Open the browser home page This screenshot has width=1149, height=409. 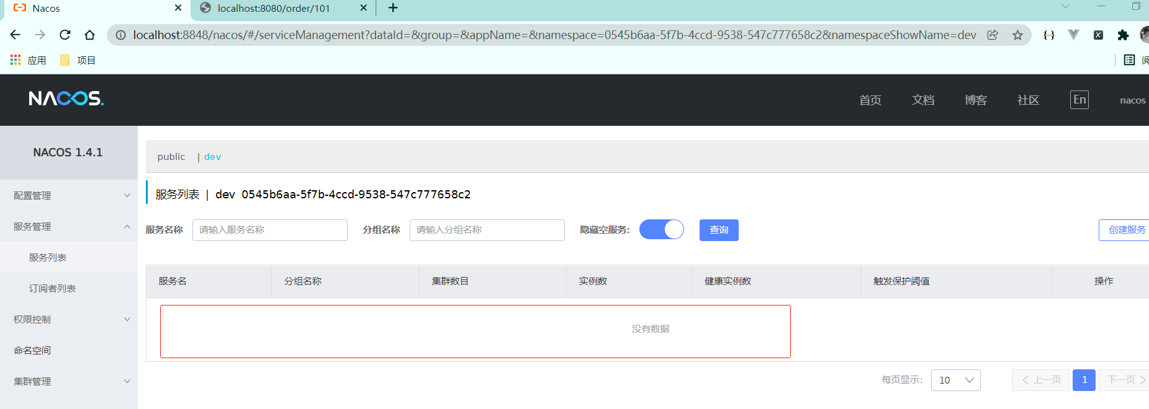[x=90, y=35]
